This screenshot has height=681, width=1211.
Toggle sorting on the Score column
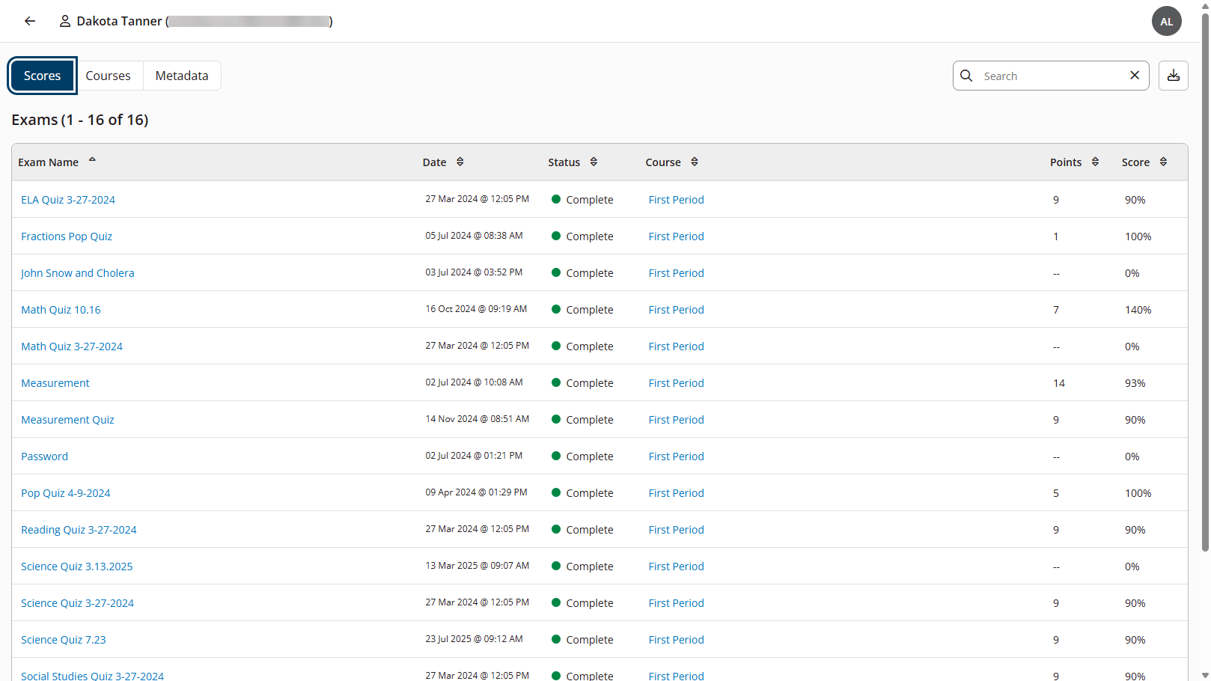coord(1163,162)
